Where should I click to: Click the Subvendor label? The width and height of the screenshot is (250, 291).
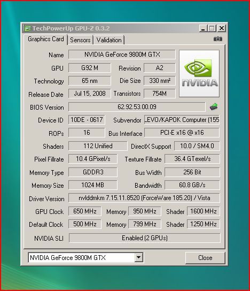127,120
